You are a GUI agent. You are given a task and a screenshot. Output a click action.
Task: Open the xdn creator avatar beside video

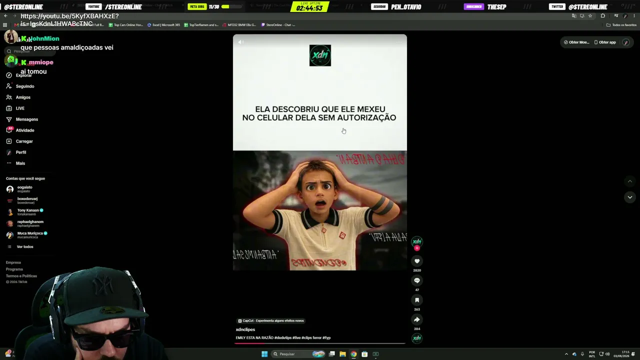click(x=417, y=241)
